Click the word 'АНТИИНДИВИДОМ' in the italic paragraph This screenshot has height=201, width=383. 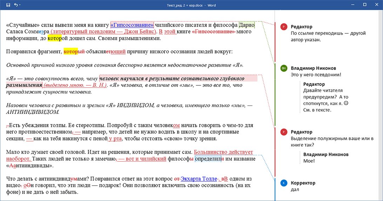(x=32, y=112)
